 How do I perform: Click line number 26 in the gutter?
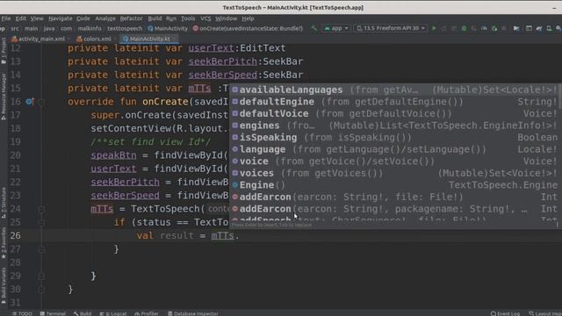point(16,236)
